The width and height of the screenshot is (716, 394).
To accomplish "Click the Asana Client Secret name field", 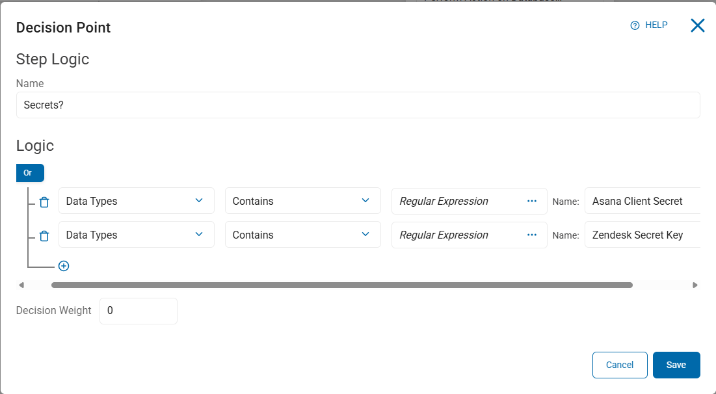I will point(641,201).
